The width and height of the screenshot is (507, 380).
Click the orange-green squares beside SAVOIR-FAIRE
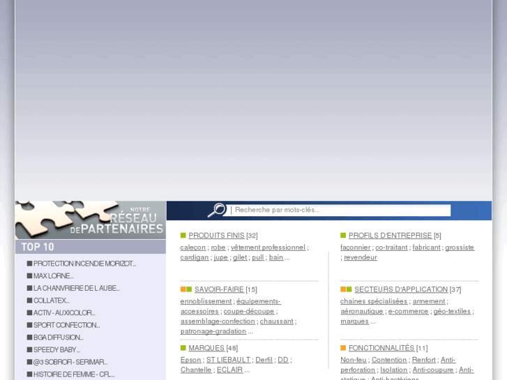pyautogui.click(x=186, y=289)
